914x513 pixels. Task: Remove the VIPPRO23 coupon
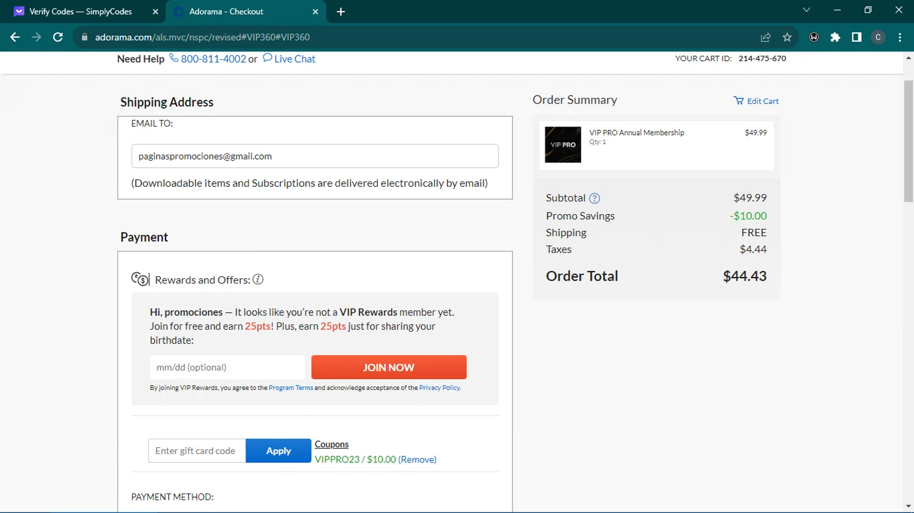click(417, 459)
